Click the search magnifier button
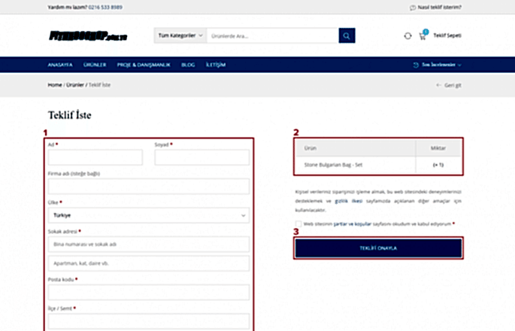The width and height of the screenshot is (515, 331). 347,35
